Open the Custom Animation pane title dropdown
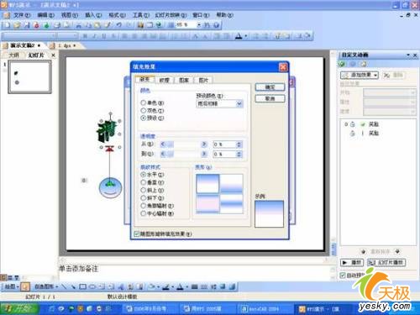The image size is (420, 315). click(408, 55)
